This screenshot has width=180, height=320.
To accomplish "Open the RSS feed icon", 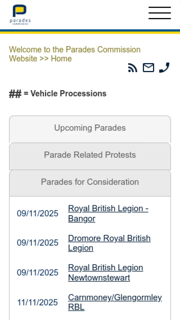I will coord(133,68).
